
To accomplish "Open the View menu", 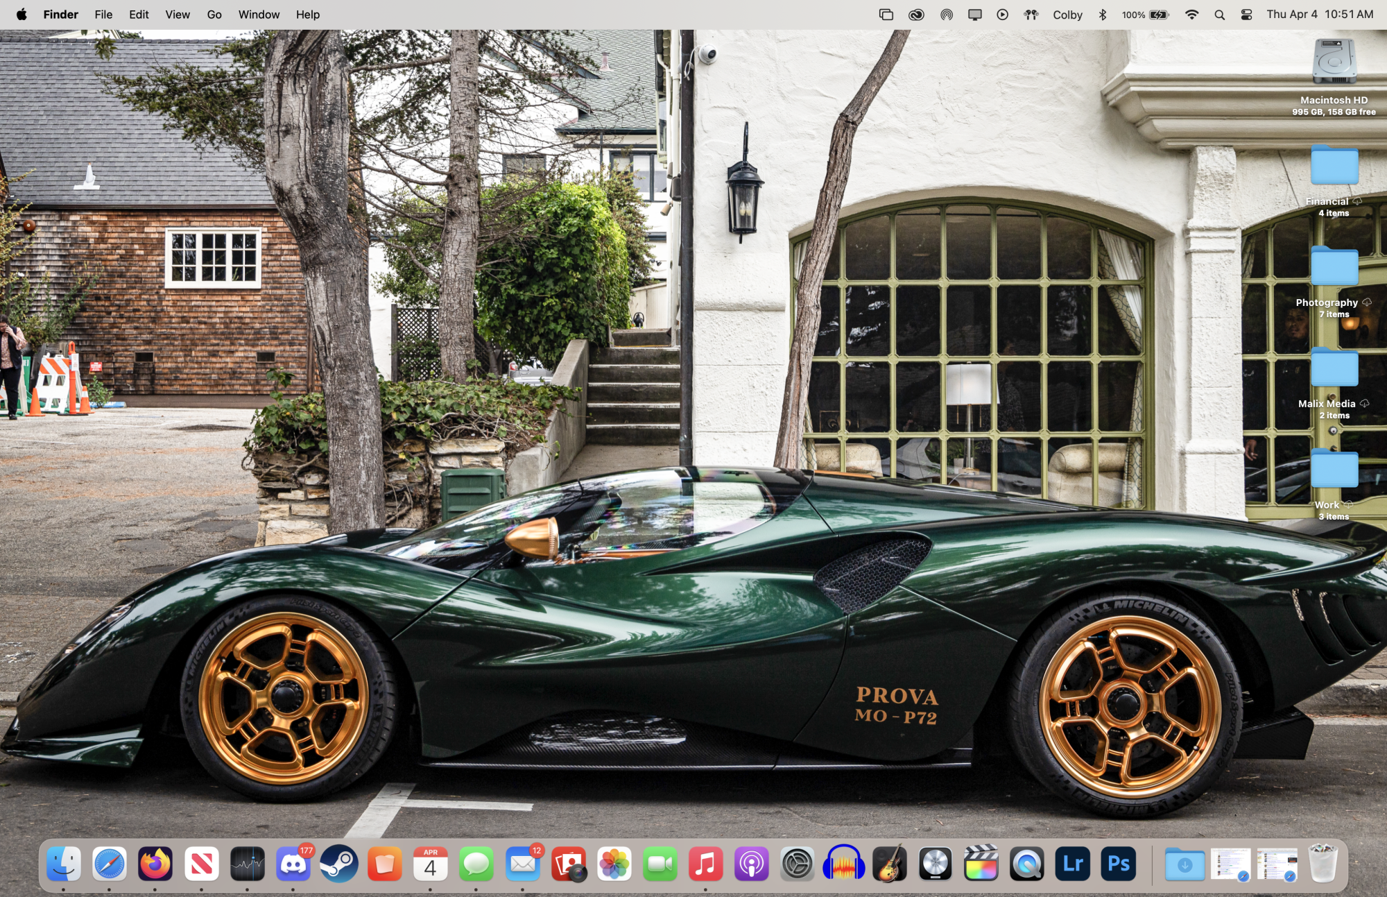I will pyautogui.click(x=178, y=15).
